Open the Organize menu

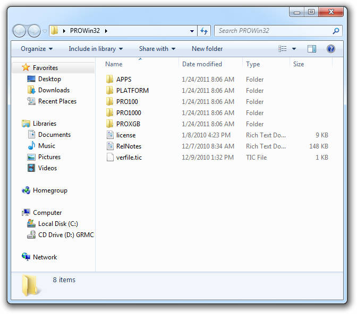click(x=37, y=49)
